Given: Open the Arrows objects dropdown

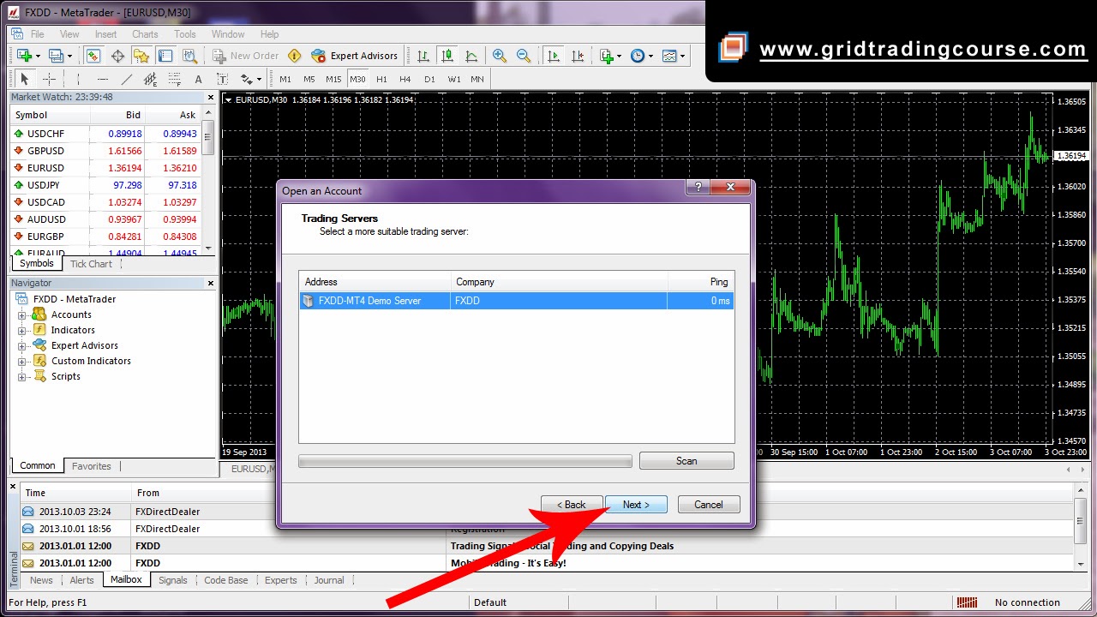Looking at the screenshot, I should (x=251, y=79).
